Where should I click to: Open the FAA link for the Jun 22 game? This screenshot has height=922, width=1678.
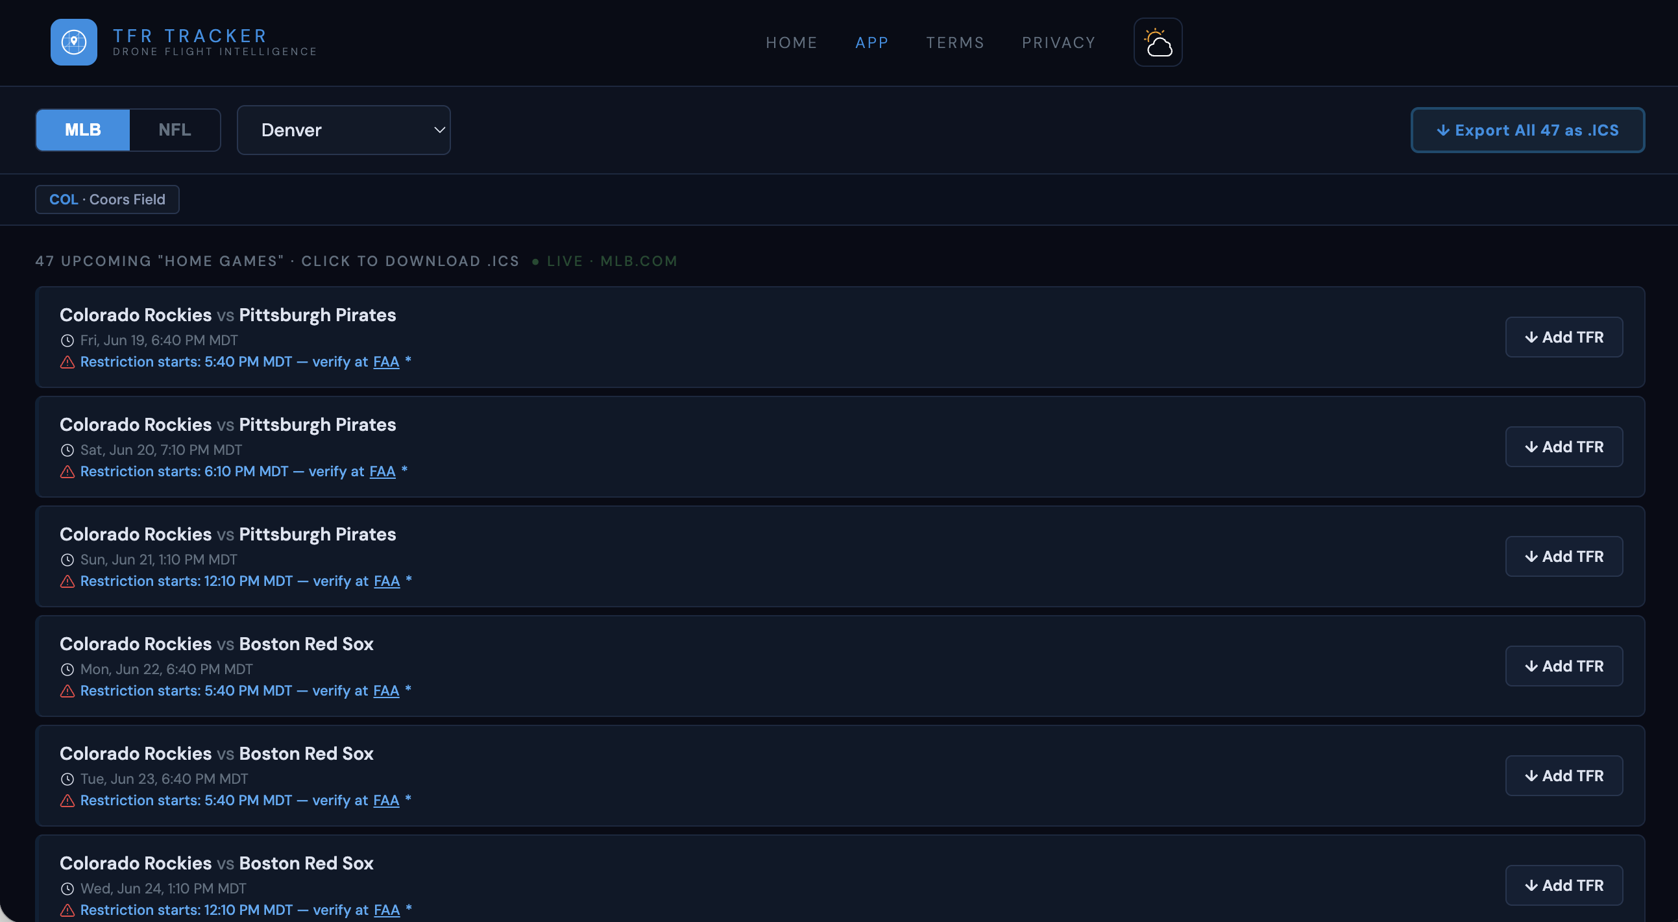click(386, 691)
